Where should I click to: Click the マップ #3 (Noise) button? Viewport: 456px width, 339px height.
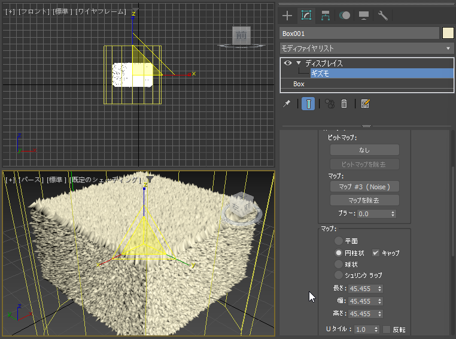[x=364, y=187]
